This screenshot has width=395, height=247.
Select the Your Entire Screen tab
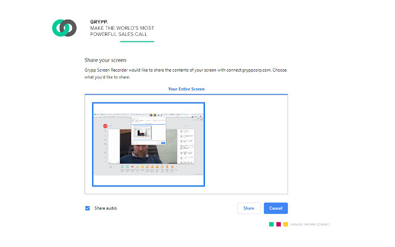point(186,89)
